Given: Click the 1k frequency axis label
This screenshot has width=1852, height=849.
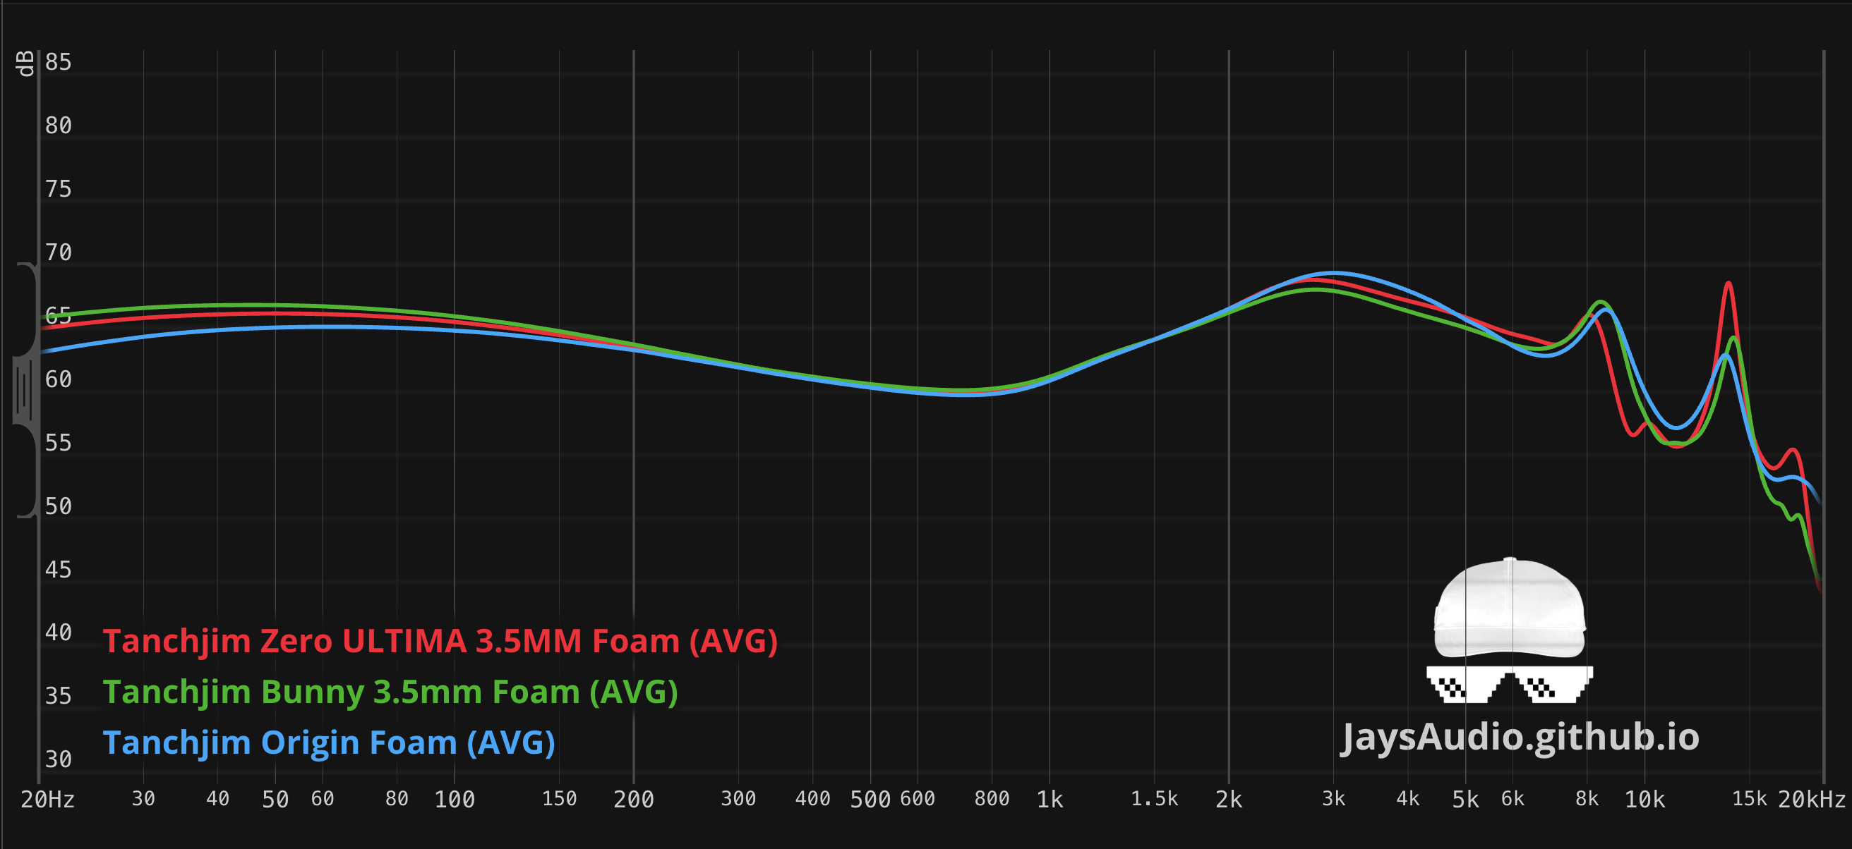Looking at the screenshot, I should pos(1050,800).
